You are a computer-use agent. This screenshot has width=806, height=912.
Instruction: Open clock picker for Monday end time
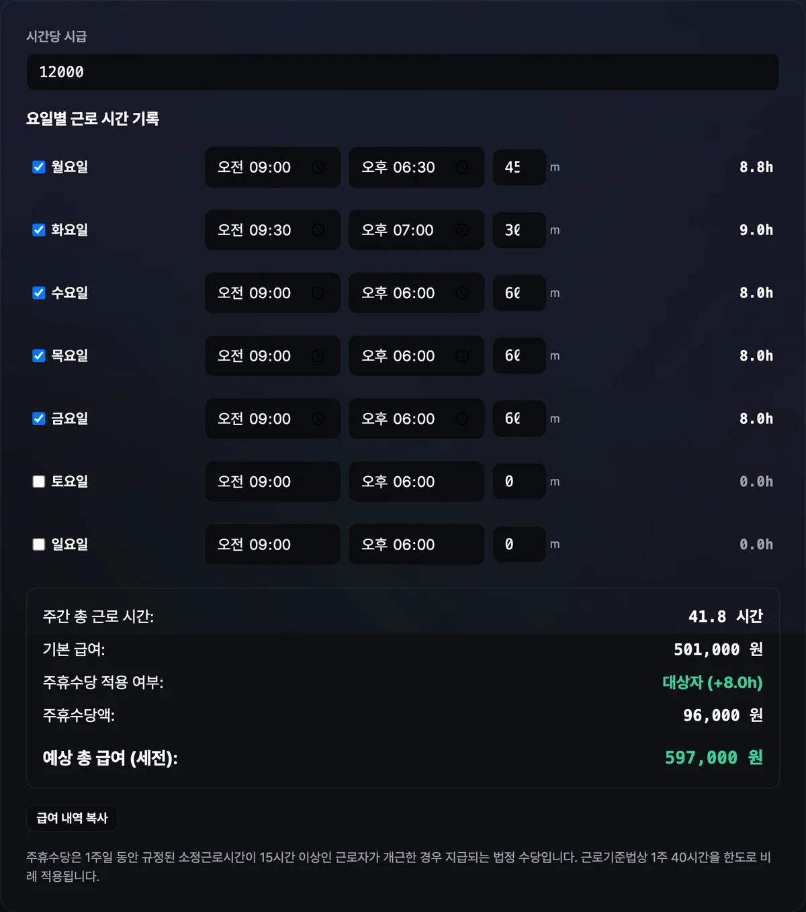(462, 167)
